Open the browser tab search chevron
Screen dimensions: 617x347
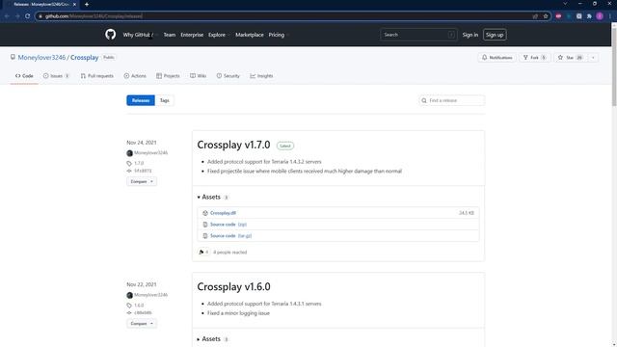coord(565,4)
